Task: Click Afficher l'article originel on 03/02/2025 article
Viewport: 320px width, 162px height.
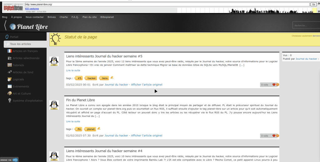Action: point(147,84)
